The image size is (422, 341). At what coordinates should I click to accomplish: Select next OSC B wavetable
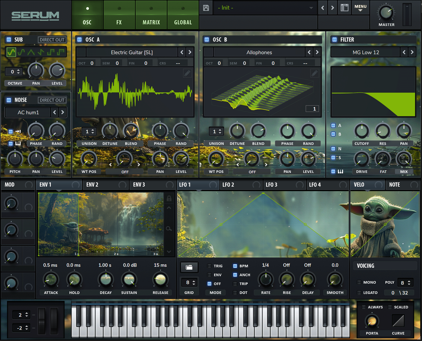pos(317,52)
